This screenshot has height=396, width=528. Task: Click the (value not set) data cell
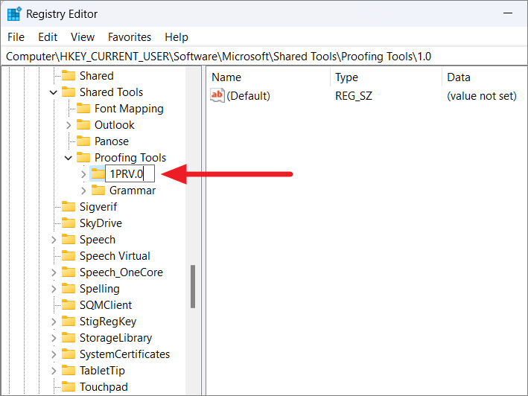[482, 96]
